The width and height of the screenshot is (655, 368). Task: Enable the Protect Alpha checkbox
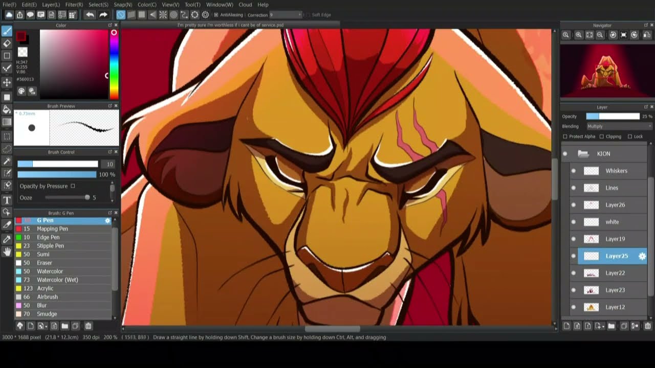565,136
